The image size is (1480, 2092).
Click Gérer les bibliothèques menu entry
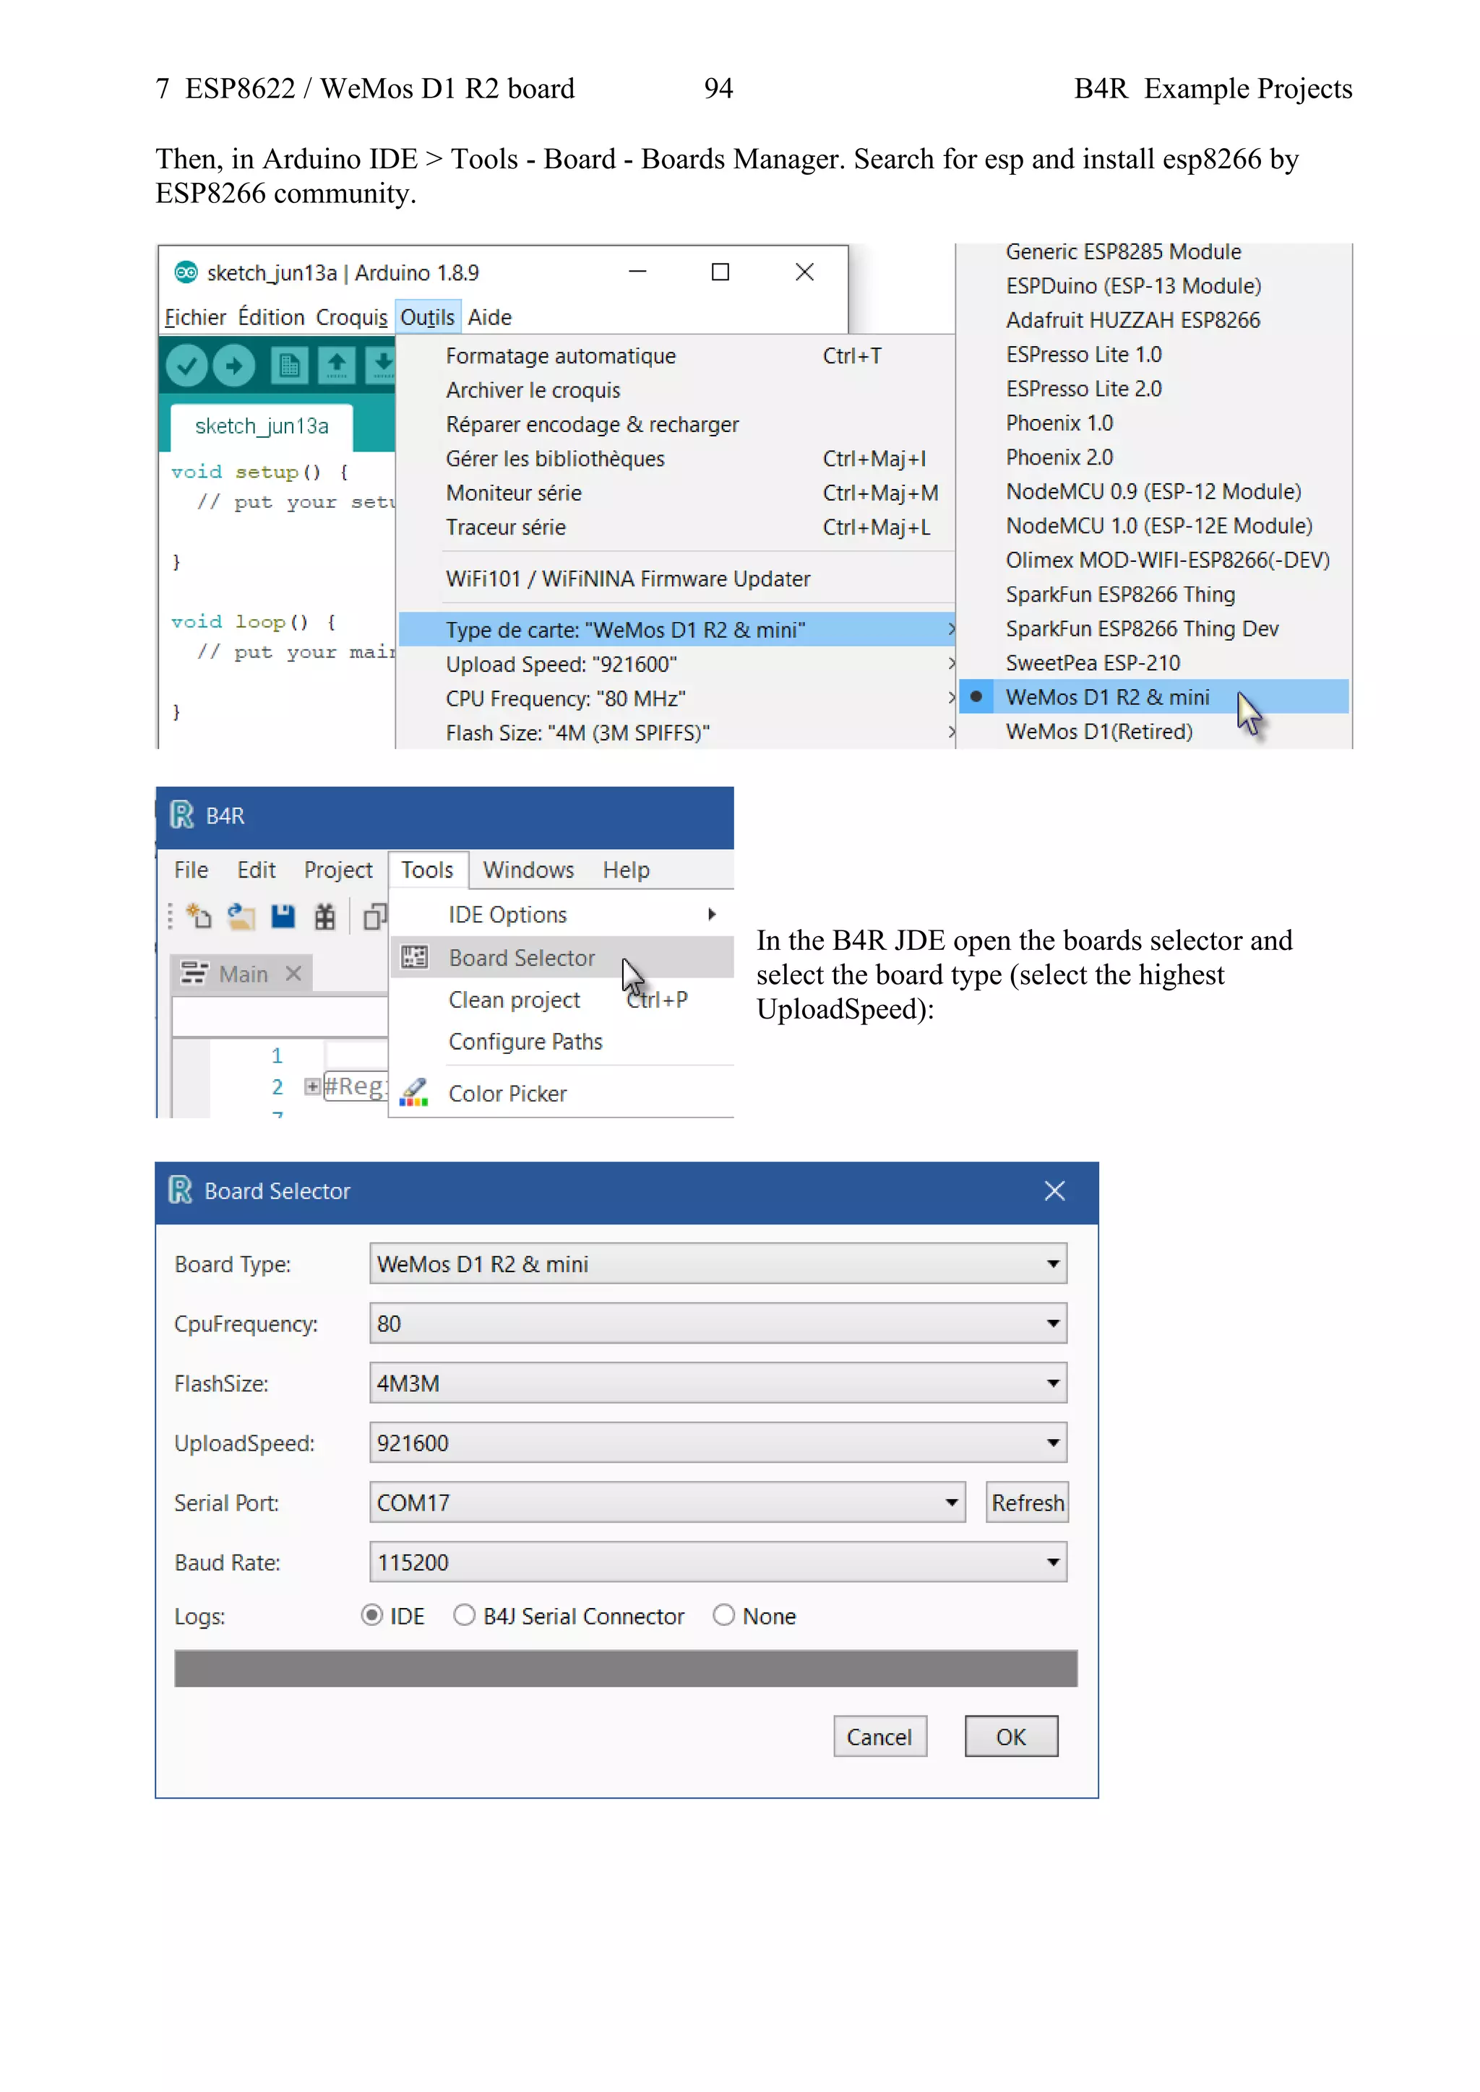coord(677,458)
